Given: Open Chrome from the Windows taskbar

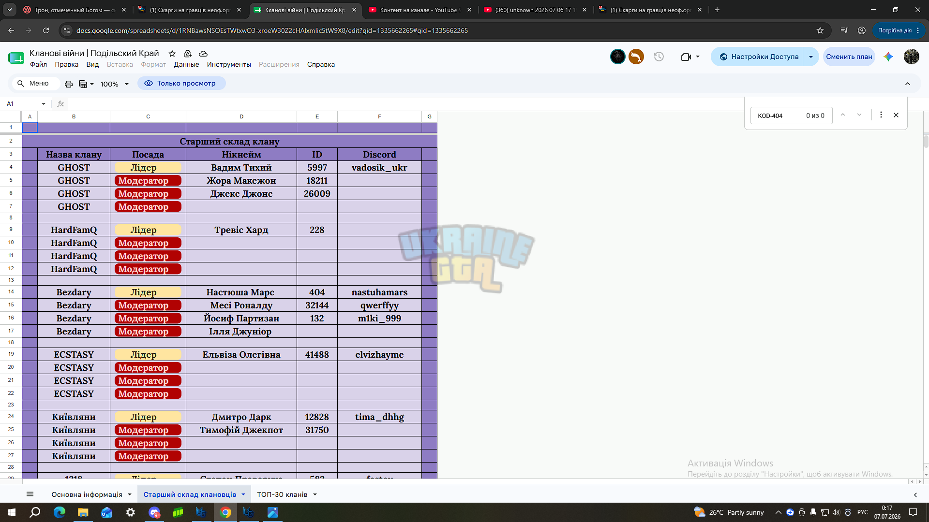Looking at the screenshot, I should pos(225,512).
